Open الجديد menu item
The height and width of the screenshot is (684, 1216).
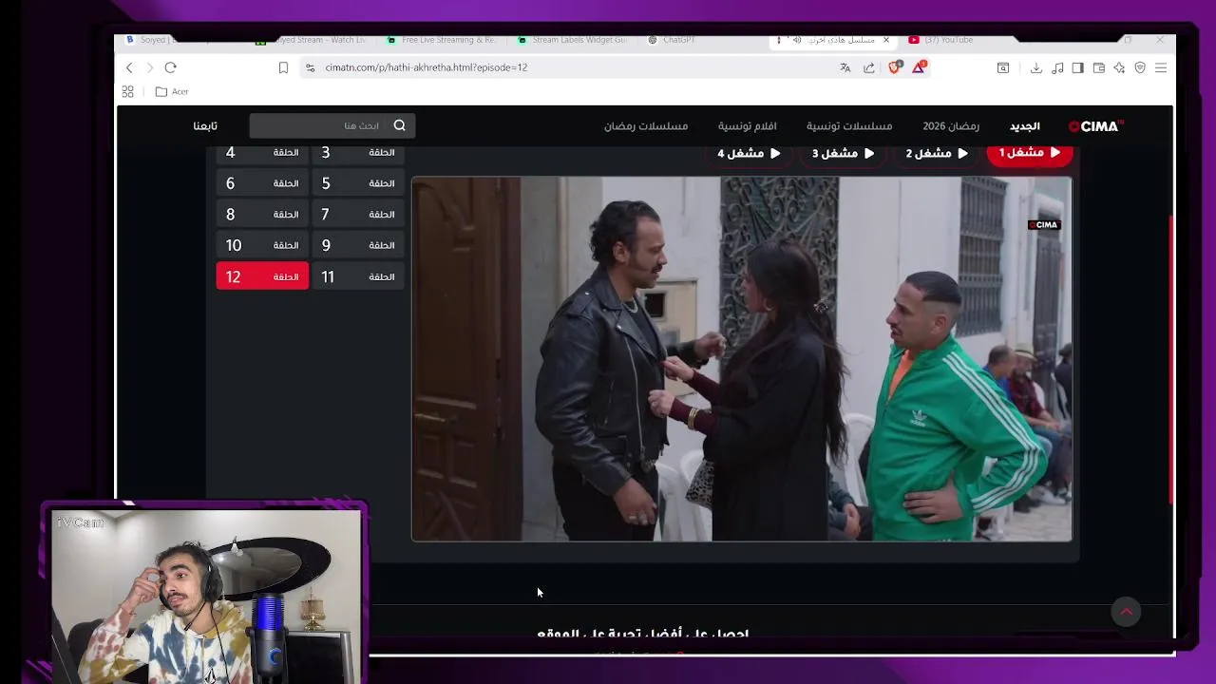point(1025,126)
